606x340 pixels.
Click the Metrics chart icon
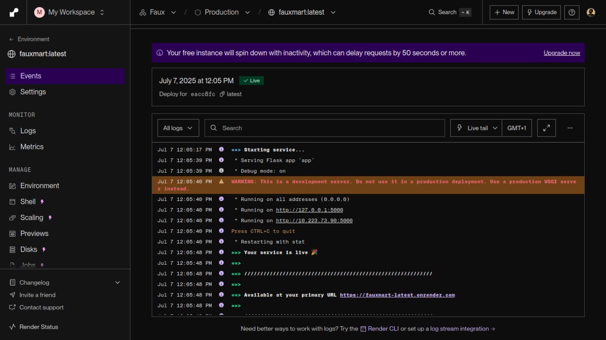coord(12,147)
